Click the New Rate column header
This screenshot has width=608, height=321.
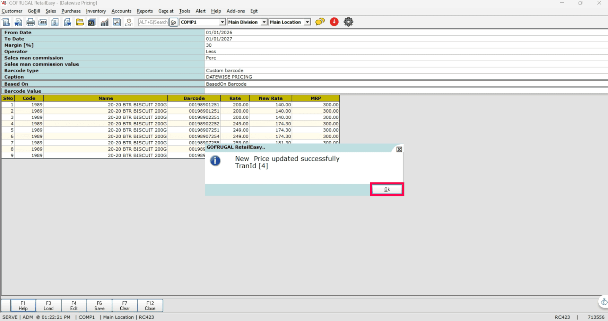click(x=271, y=98)
